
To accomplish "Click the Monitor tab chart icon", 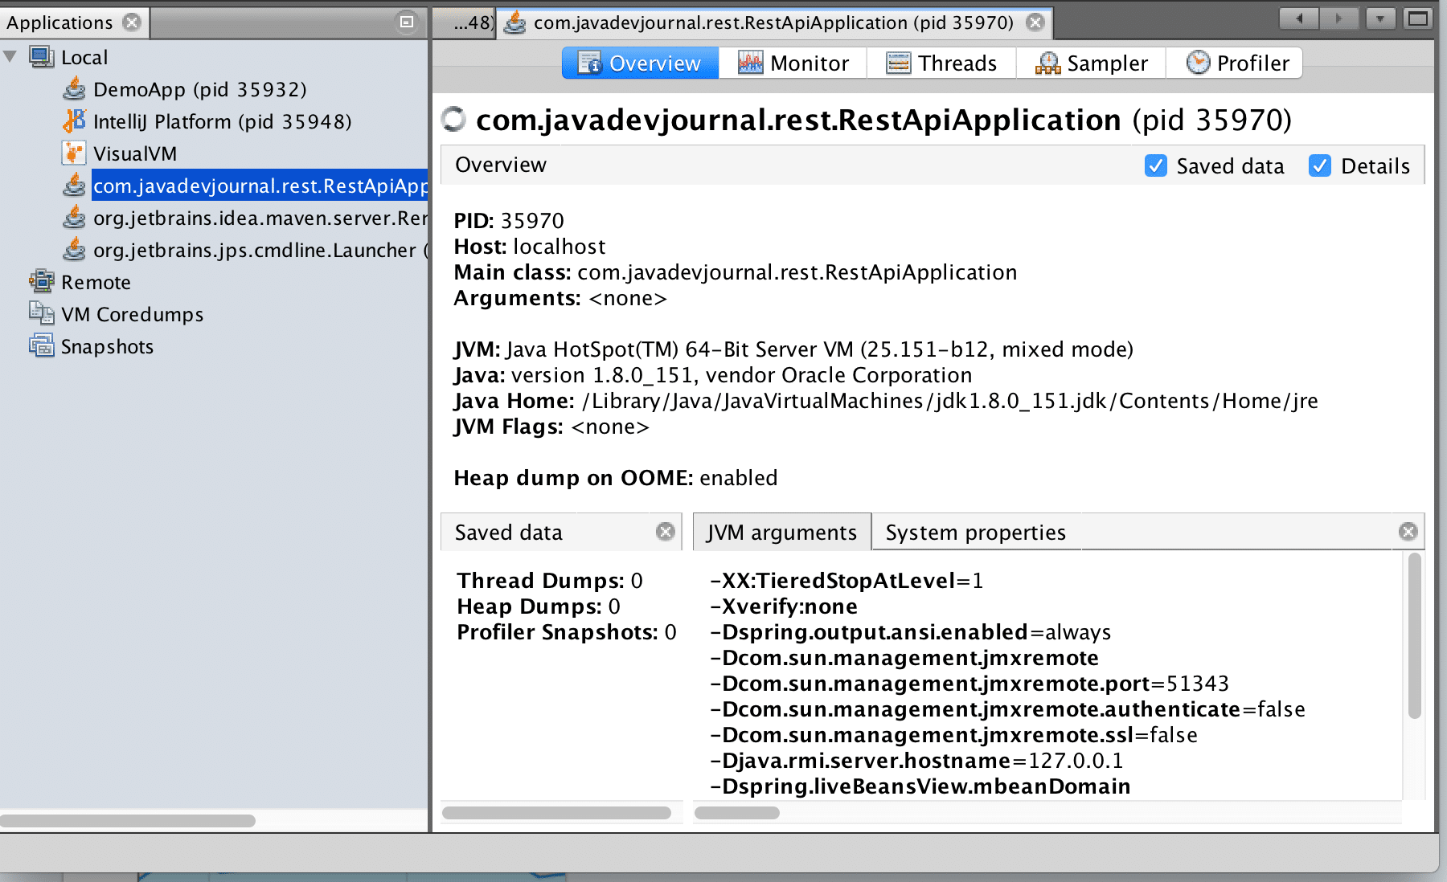I will [749, 63].
